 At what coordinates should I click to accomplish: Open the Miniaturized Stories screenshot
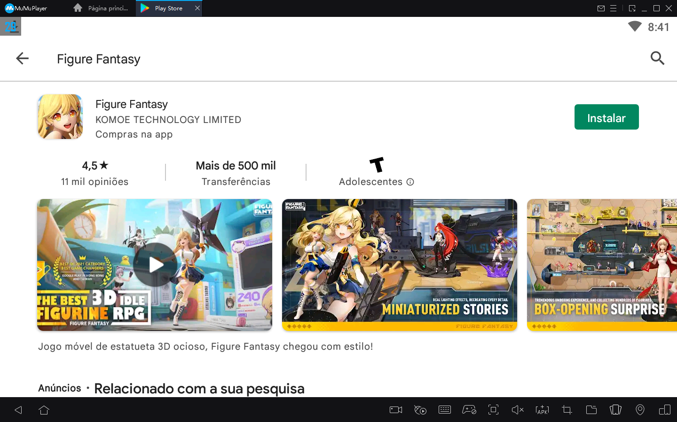(x=400, y=265)
